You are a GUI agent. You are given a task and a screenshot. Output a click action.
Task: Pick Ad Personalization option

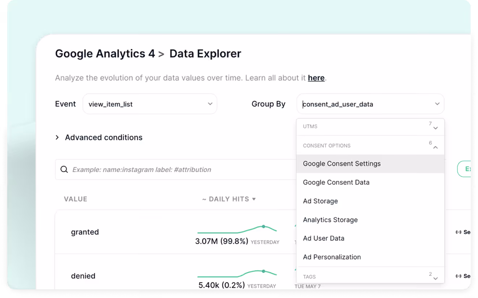click(370, 257)
